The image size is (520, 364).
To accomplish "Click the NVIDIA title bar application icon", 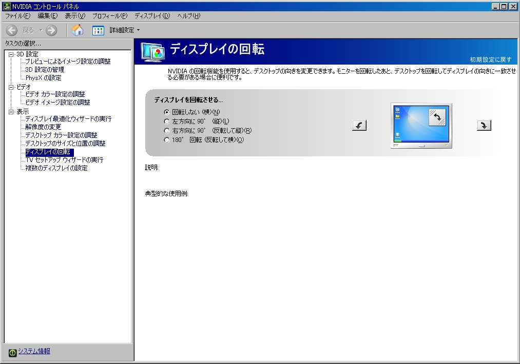I will point(6,6).
